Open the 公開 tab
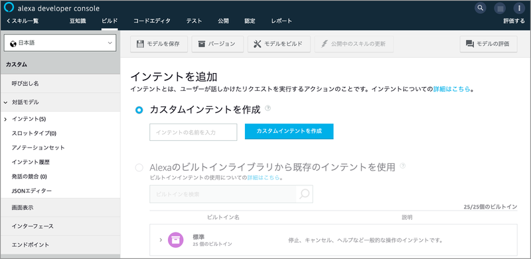Image resolution: width=531 pixels, height=259 pixels. [x=223, y=21]
